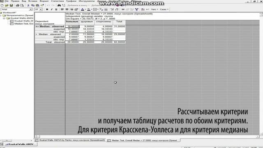Select the спортсмены column header
The image size is (263, 148).
tap(104, 22)
